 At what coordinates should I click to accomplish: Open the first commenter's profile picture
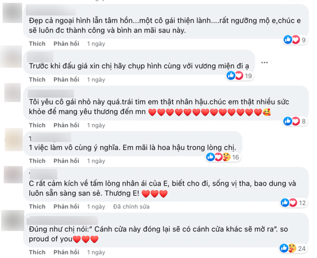point(12,12)
